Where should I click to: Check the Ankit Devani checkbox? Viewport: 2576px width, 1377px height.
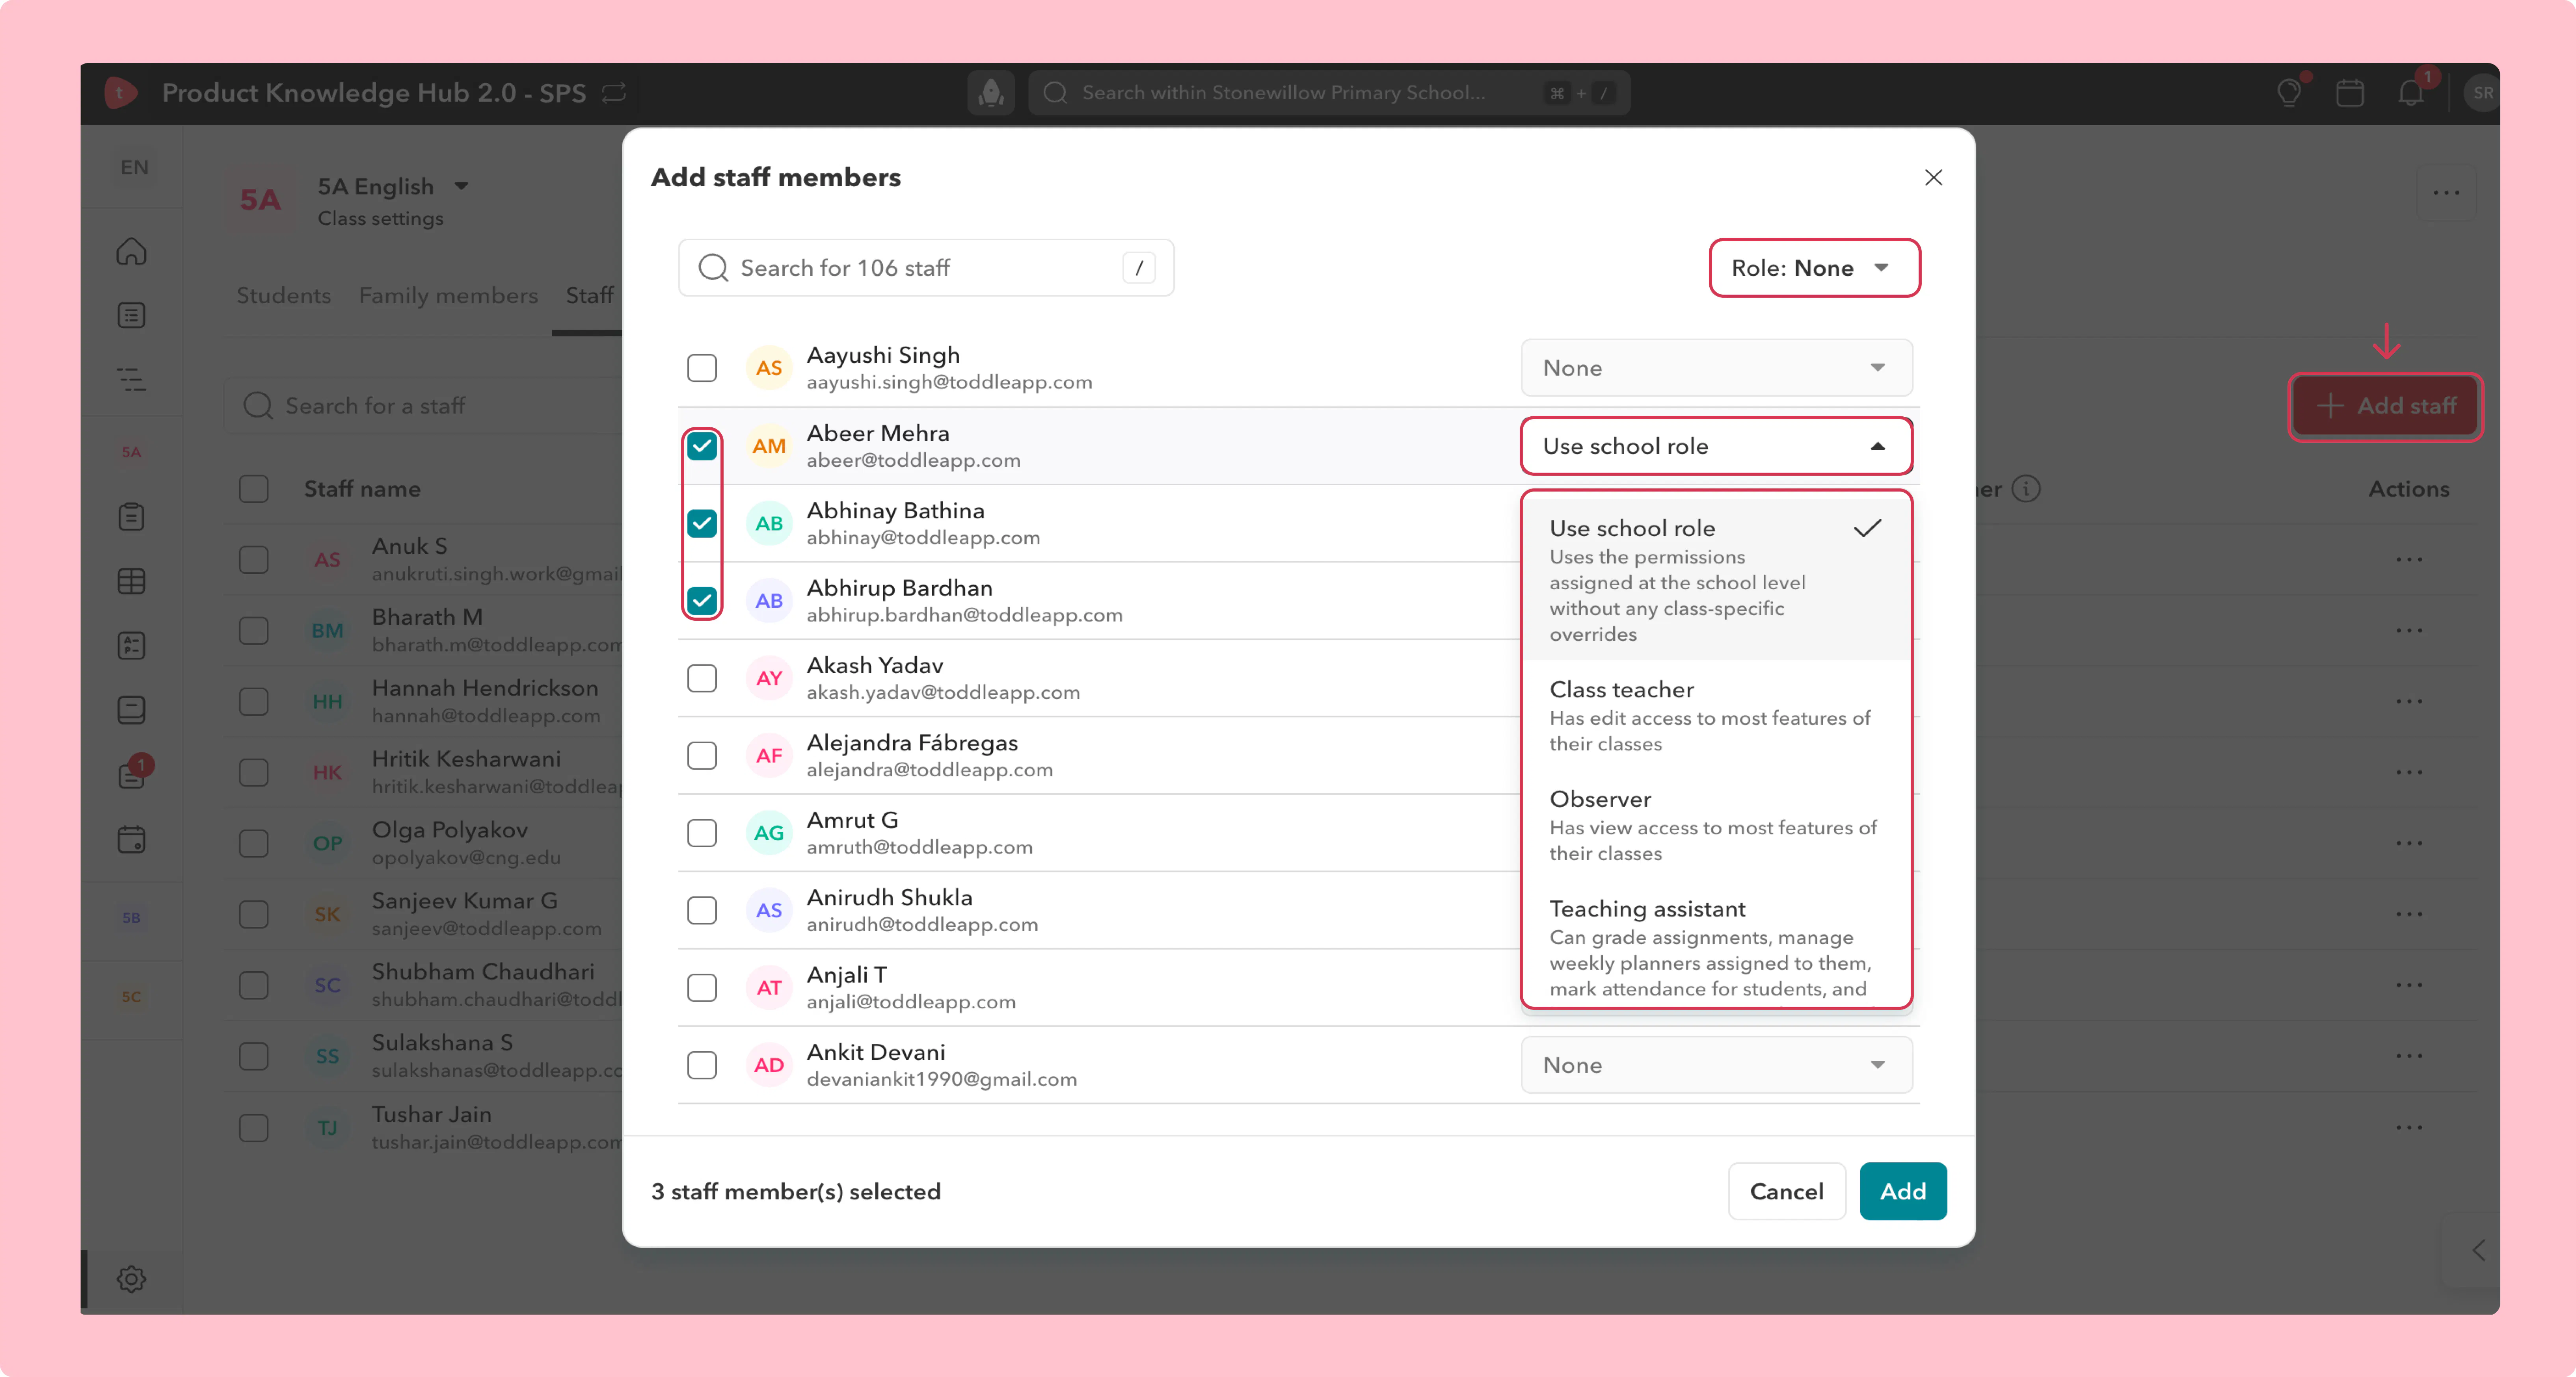[702, 1065]
